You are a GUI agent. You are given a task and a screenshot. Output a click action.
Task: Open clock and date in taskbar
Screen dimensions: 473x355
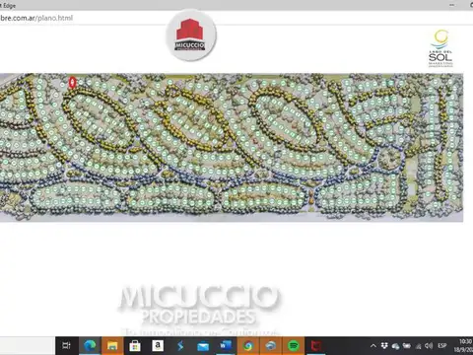pos(464,345)
